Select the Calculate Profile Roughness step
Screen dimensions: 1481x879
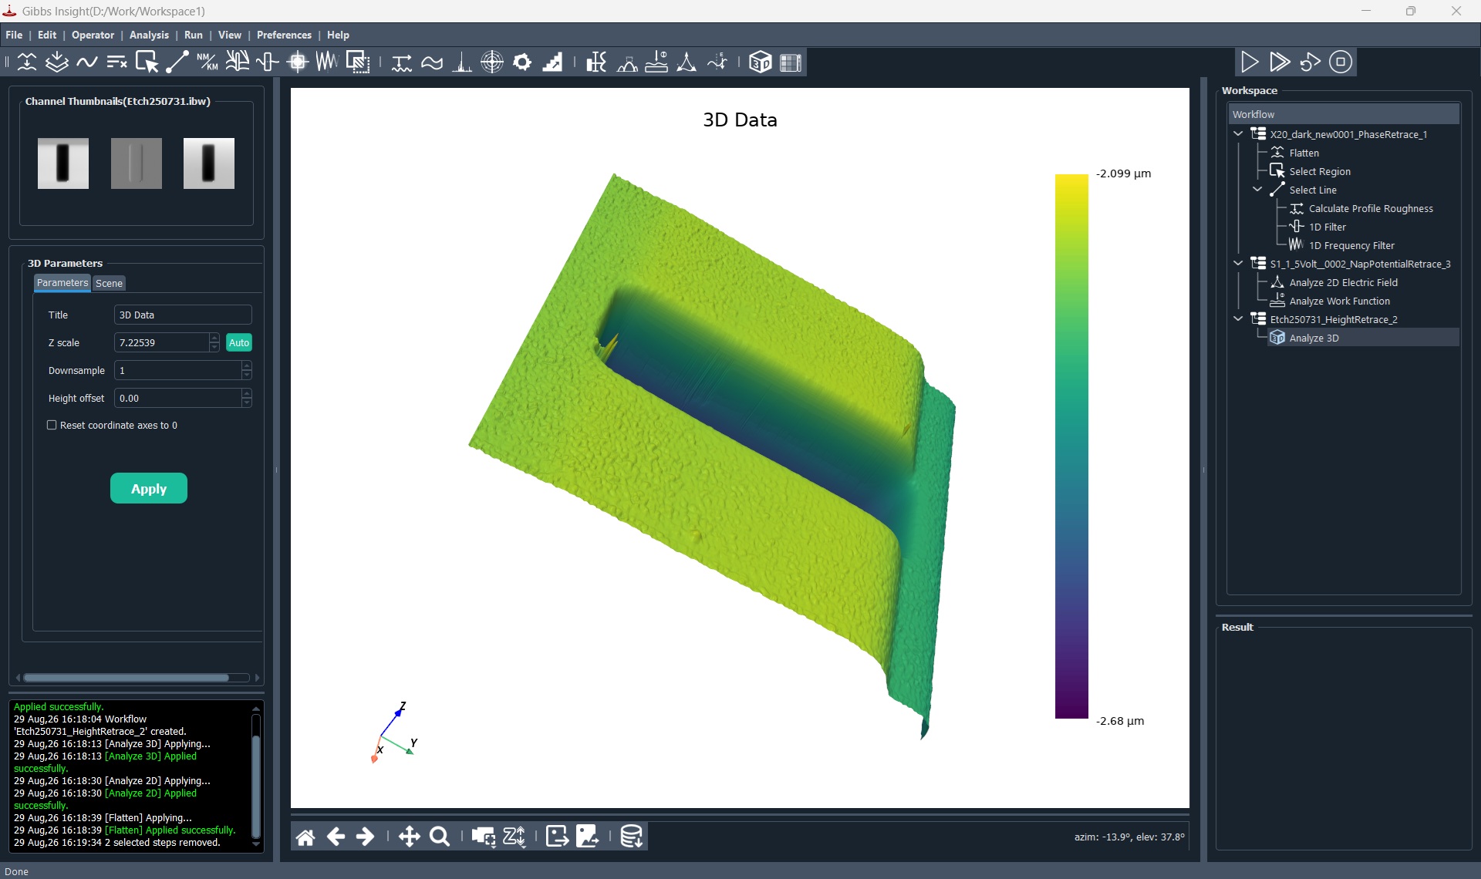(x=1370, y=208)
